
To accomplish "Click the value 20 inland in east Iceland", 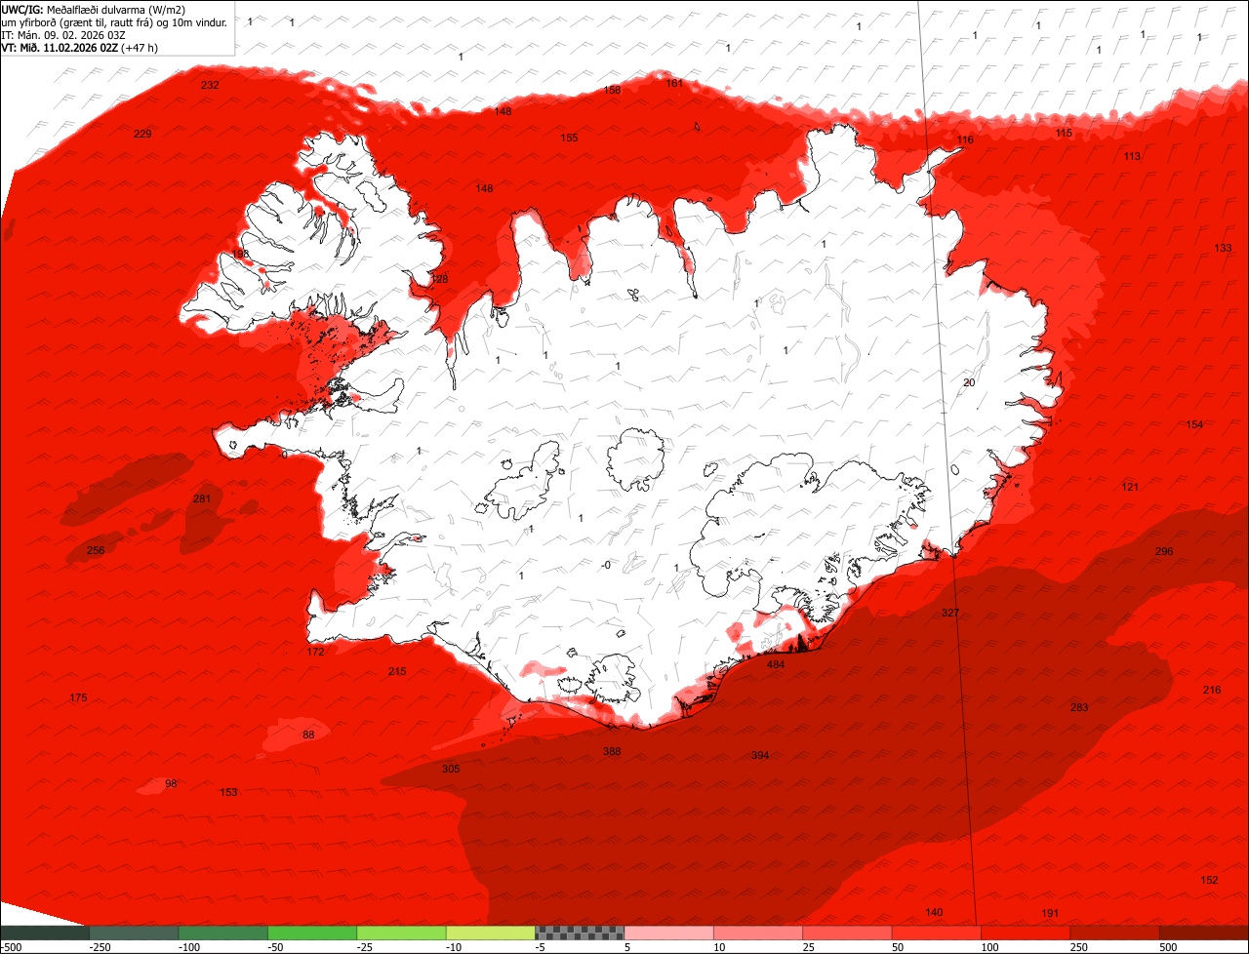I will 969,382.
